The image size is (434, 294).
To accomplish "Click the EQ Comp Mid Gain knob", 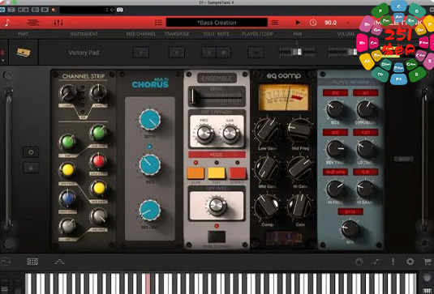I will [x=267, y=168].
